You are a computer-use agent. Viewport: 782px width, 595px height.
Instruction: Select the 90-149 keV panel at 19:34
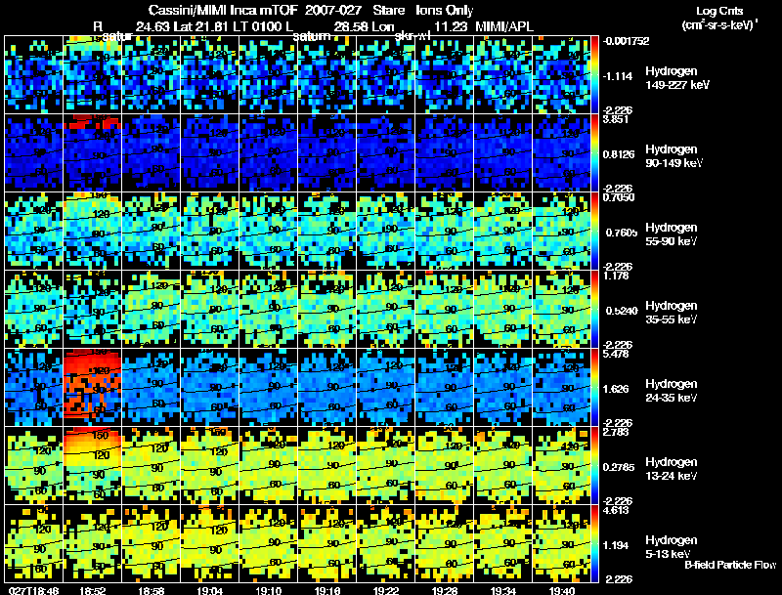click(x=502, y=153)
